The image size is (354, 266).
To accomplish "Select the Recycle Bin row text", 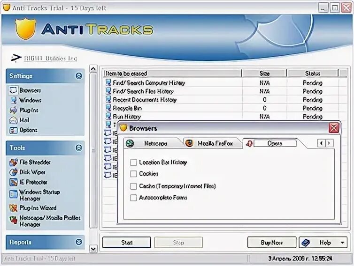I will click(127, 108).
